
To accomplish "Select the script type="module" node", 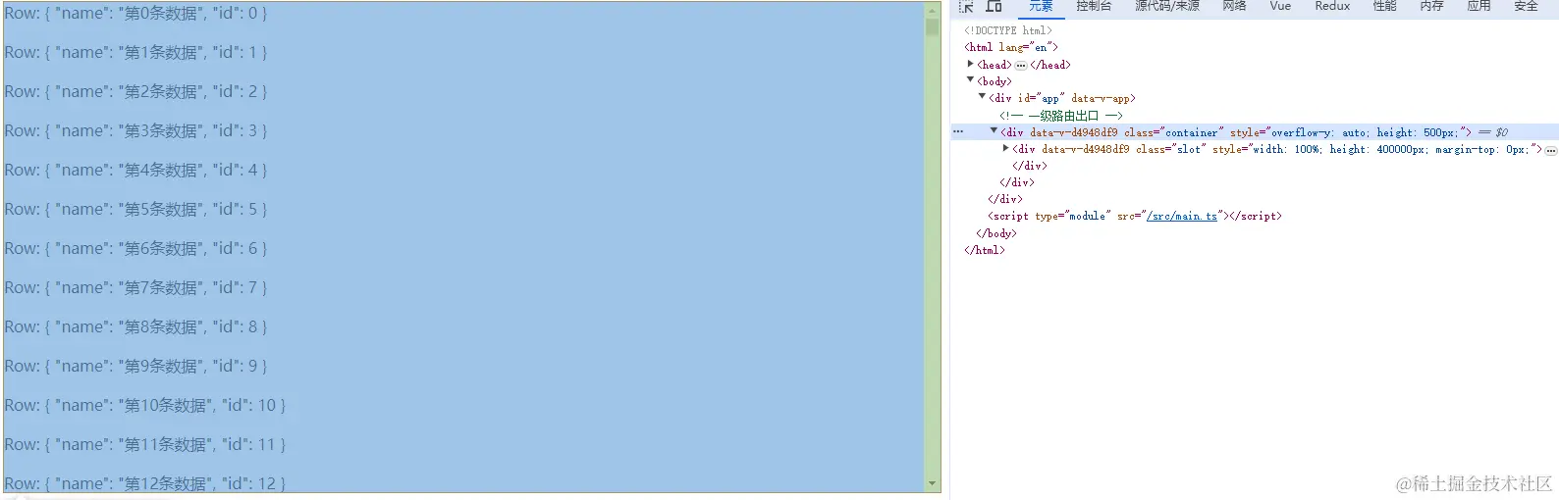I will pyautogui.click(x=1135, y=216).
